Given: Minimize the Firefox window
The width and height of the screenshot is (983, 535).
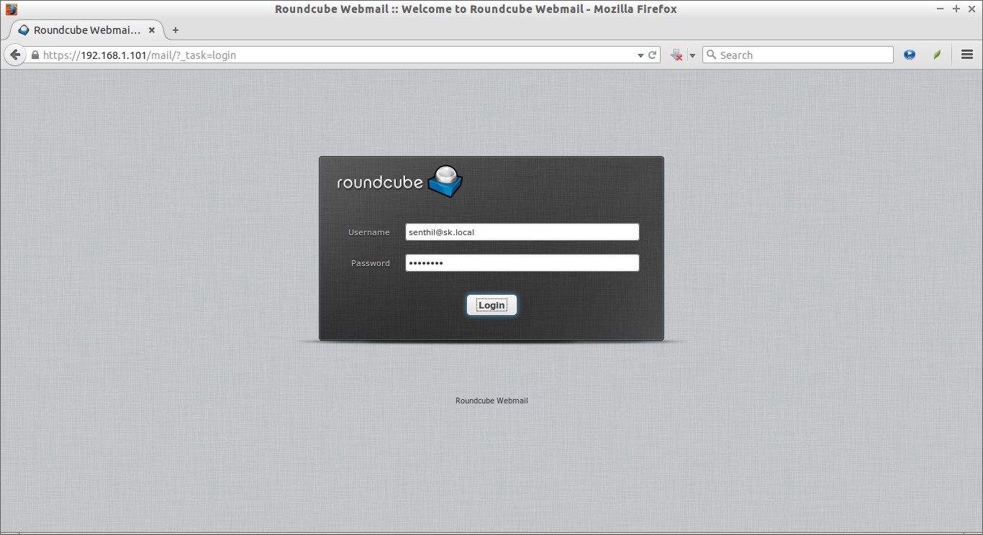Looking at the screenshot, I should [x=941, y=9].
